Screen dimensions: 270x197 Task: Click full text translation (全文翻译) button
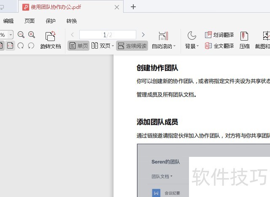click(219, 46)
